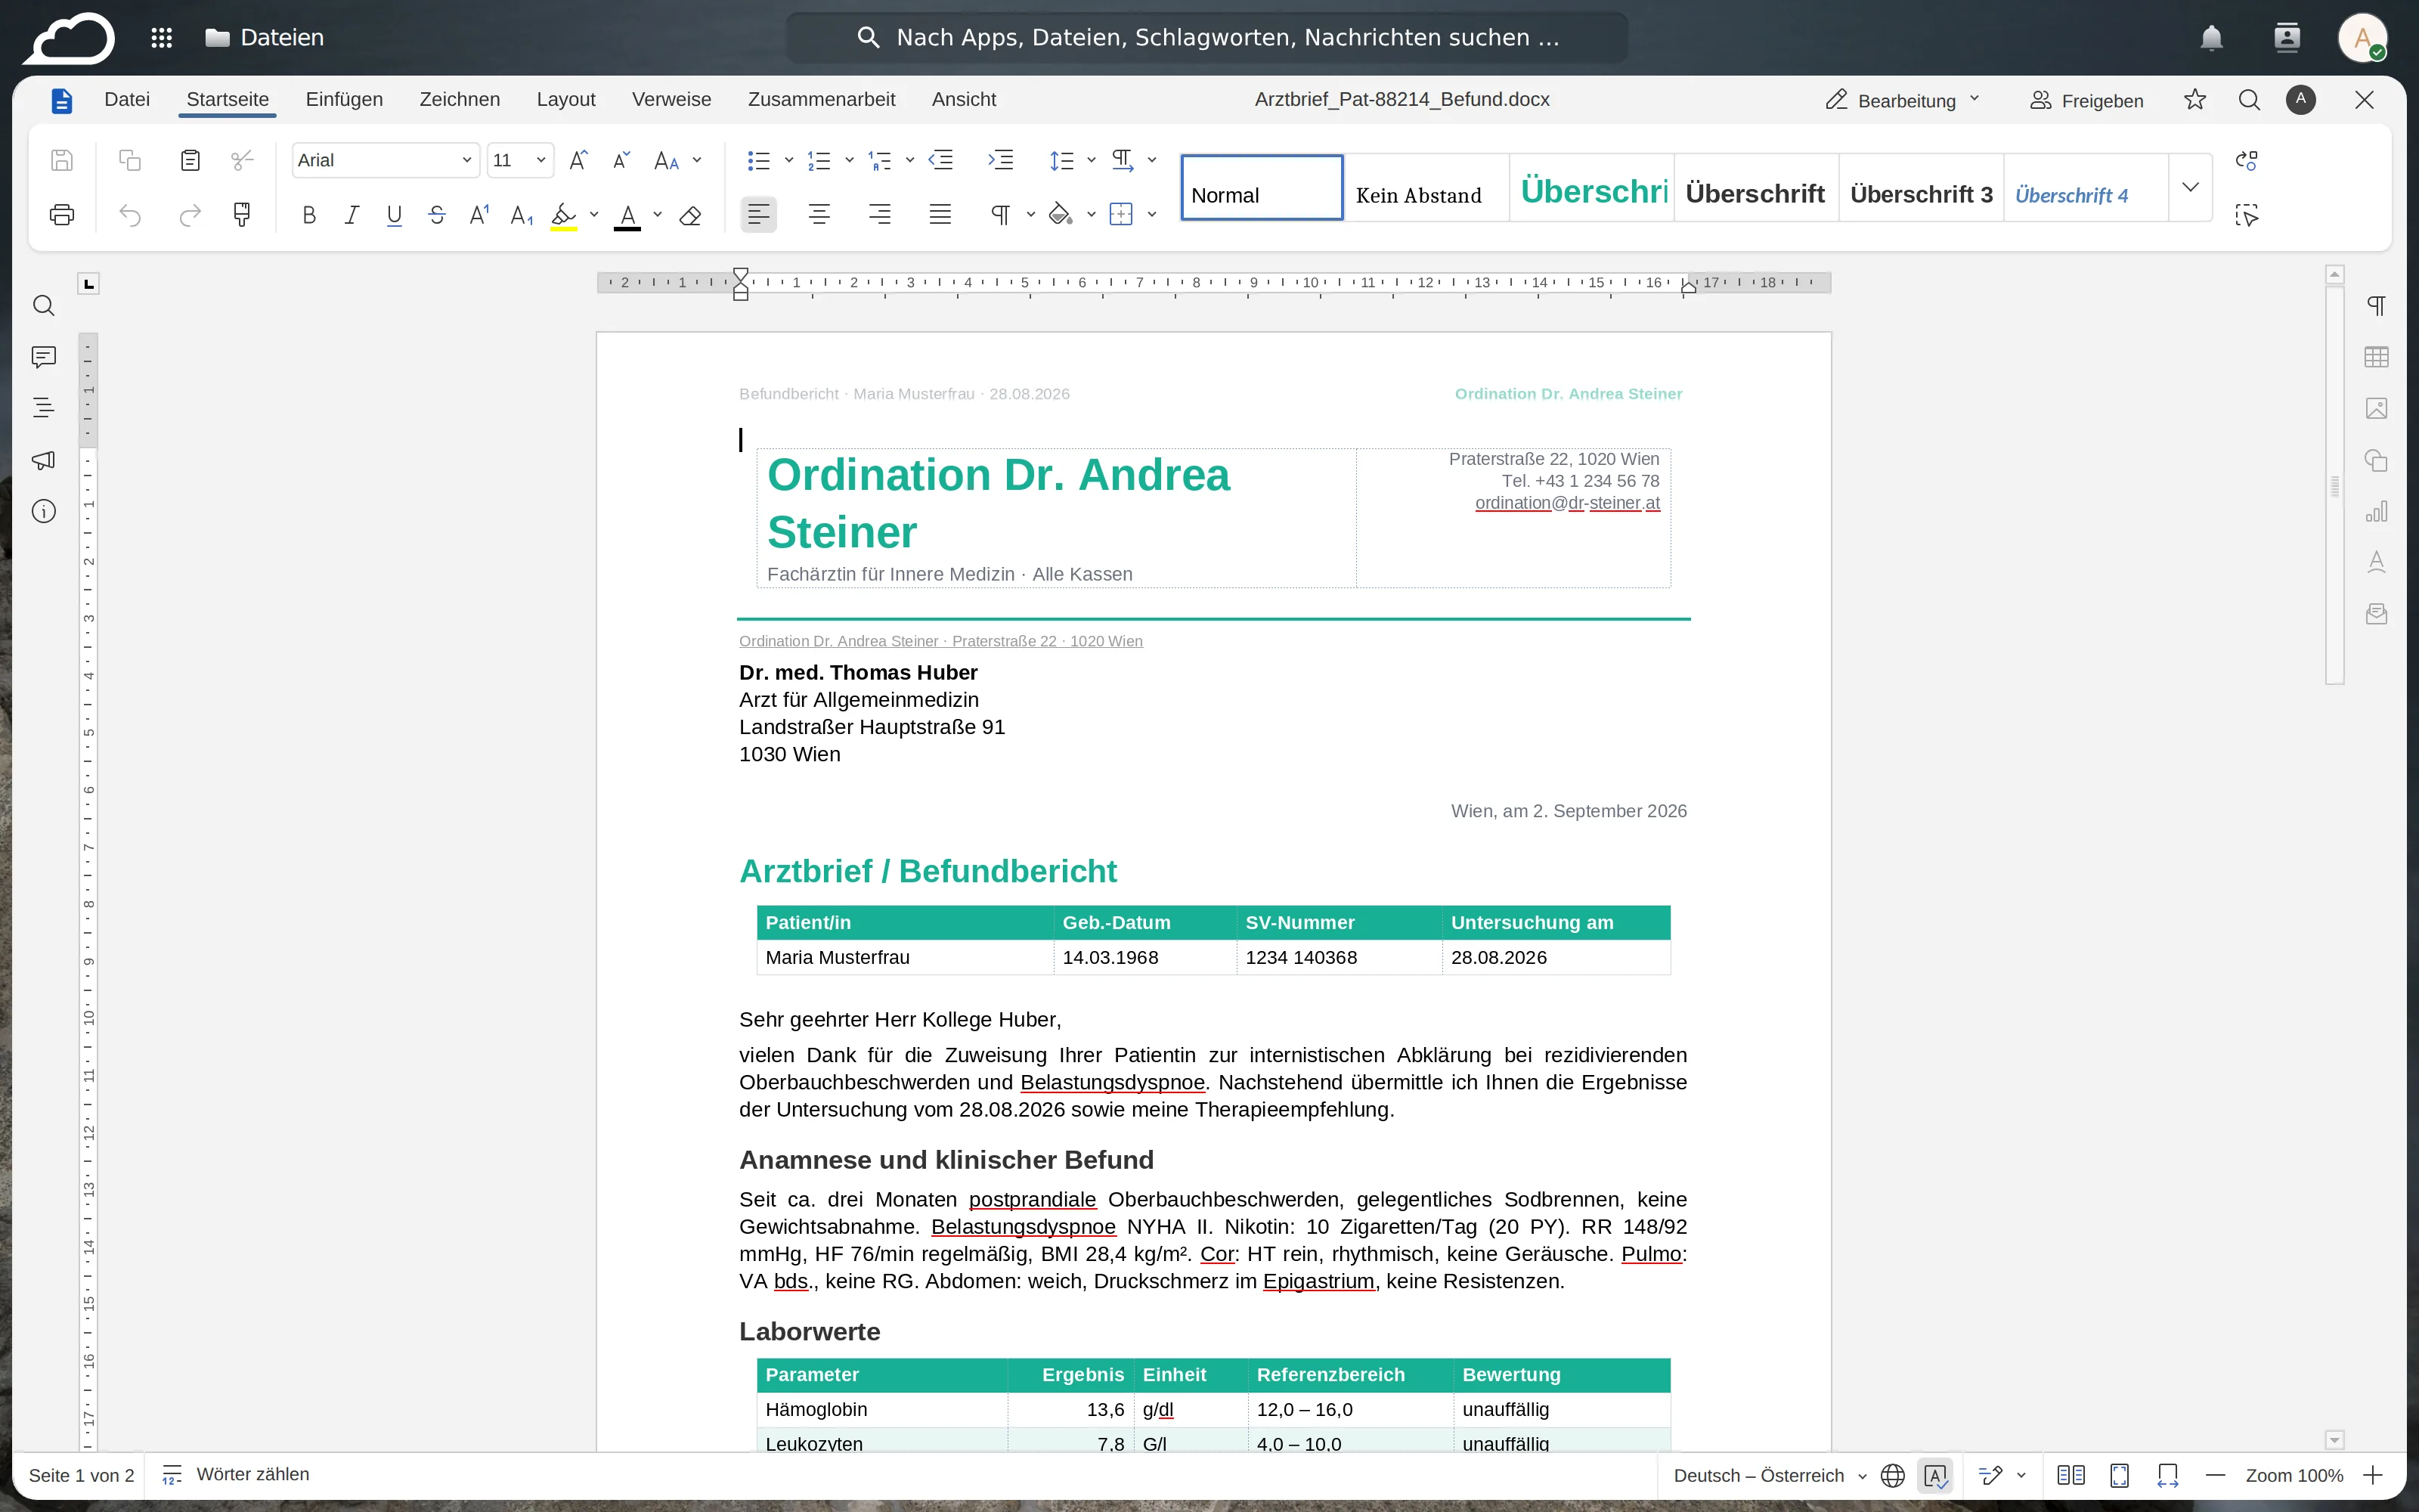Open Image settings in right sidebar
The height and width of the screenshot is (1512, 2419).
coord(2376,408)
